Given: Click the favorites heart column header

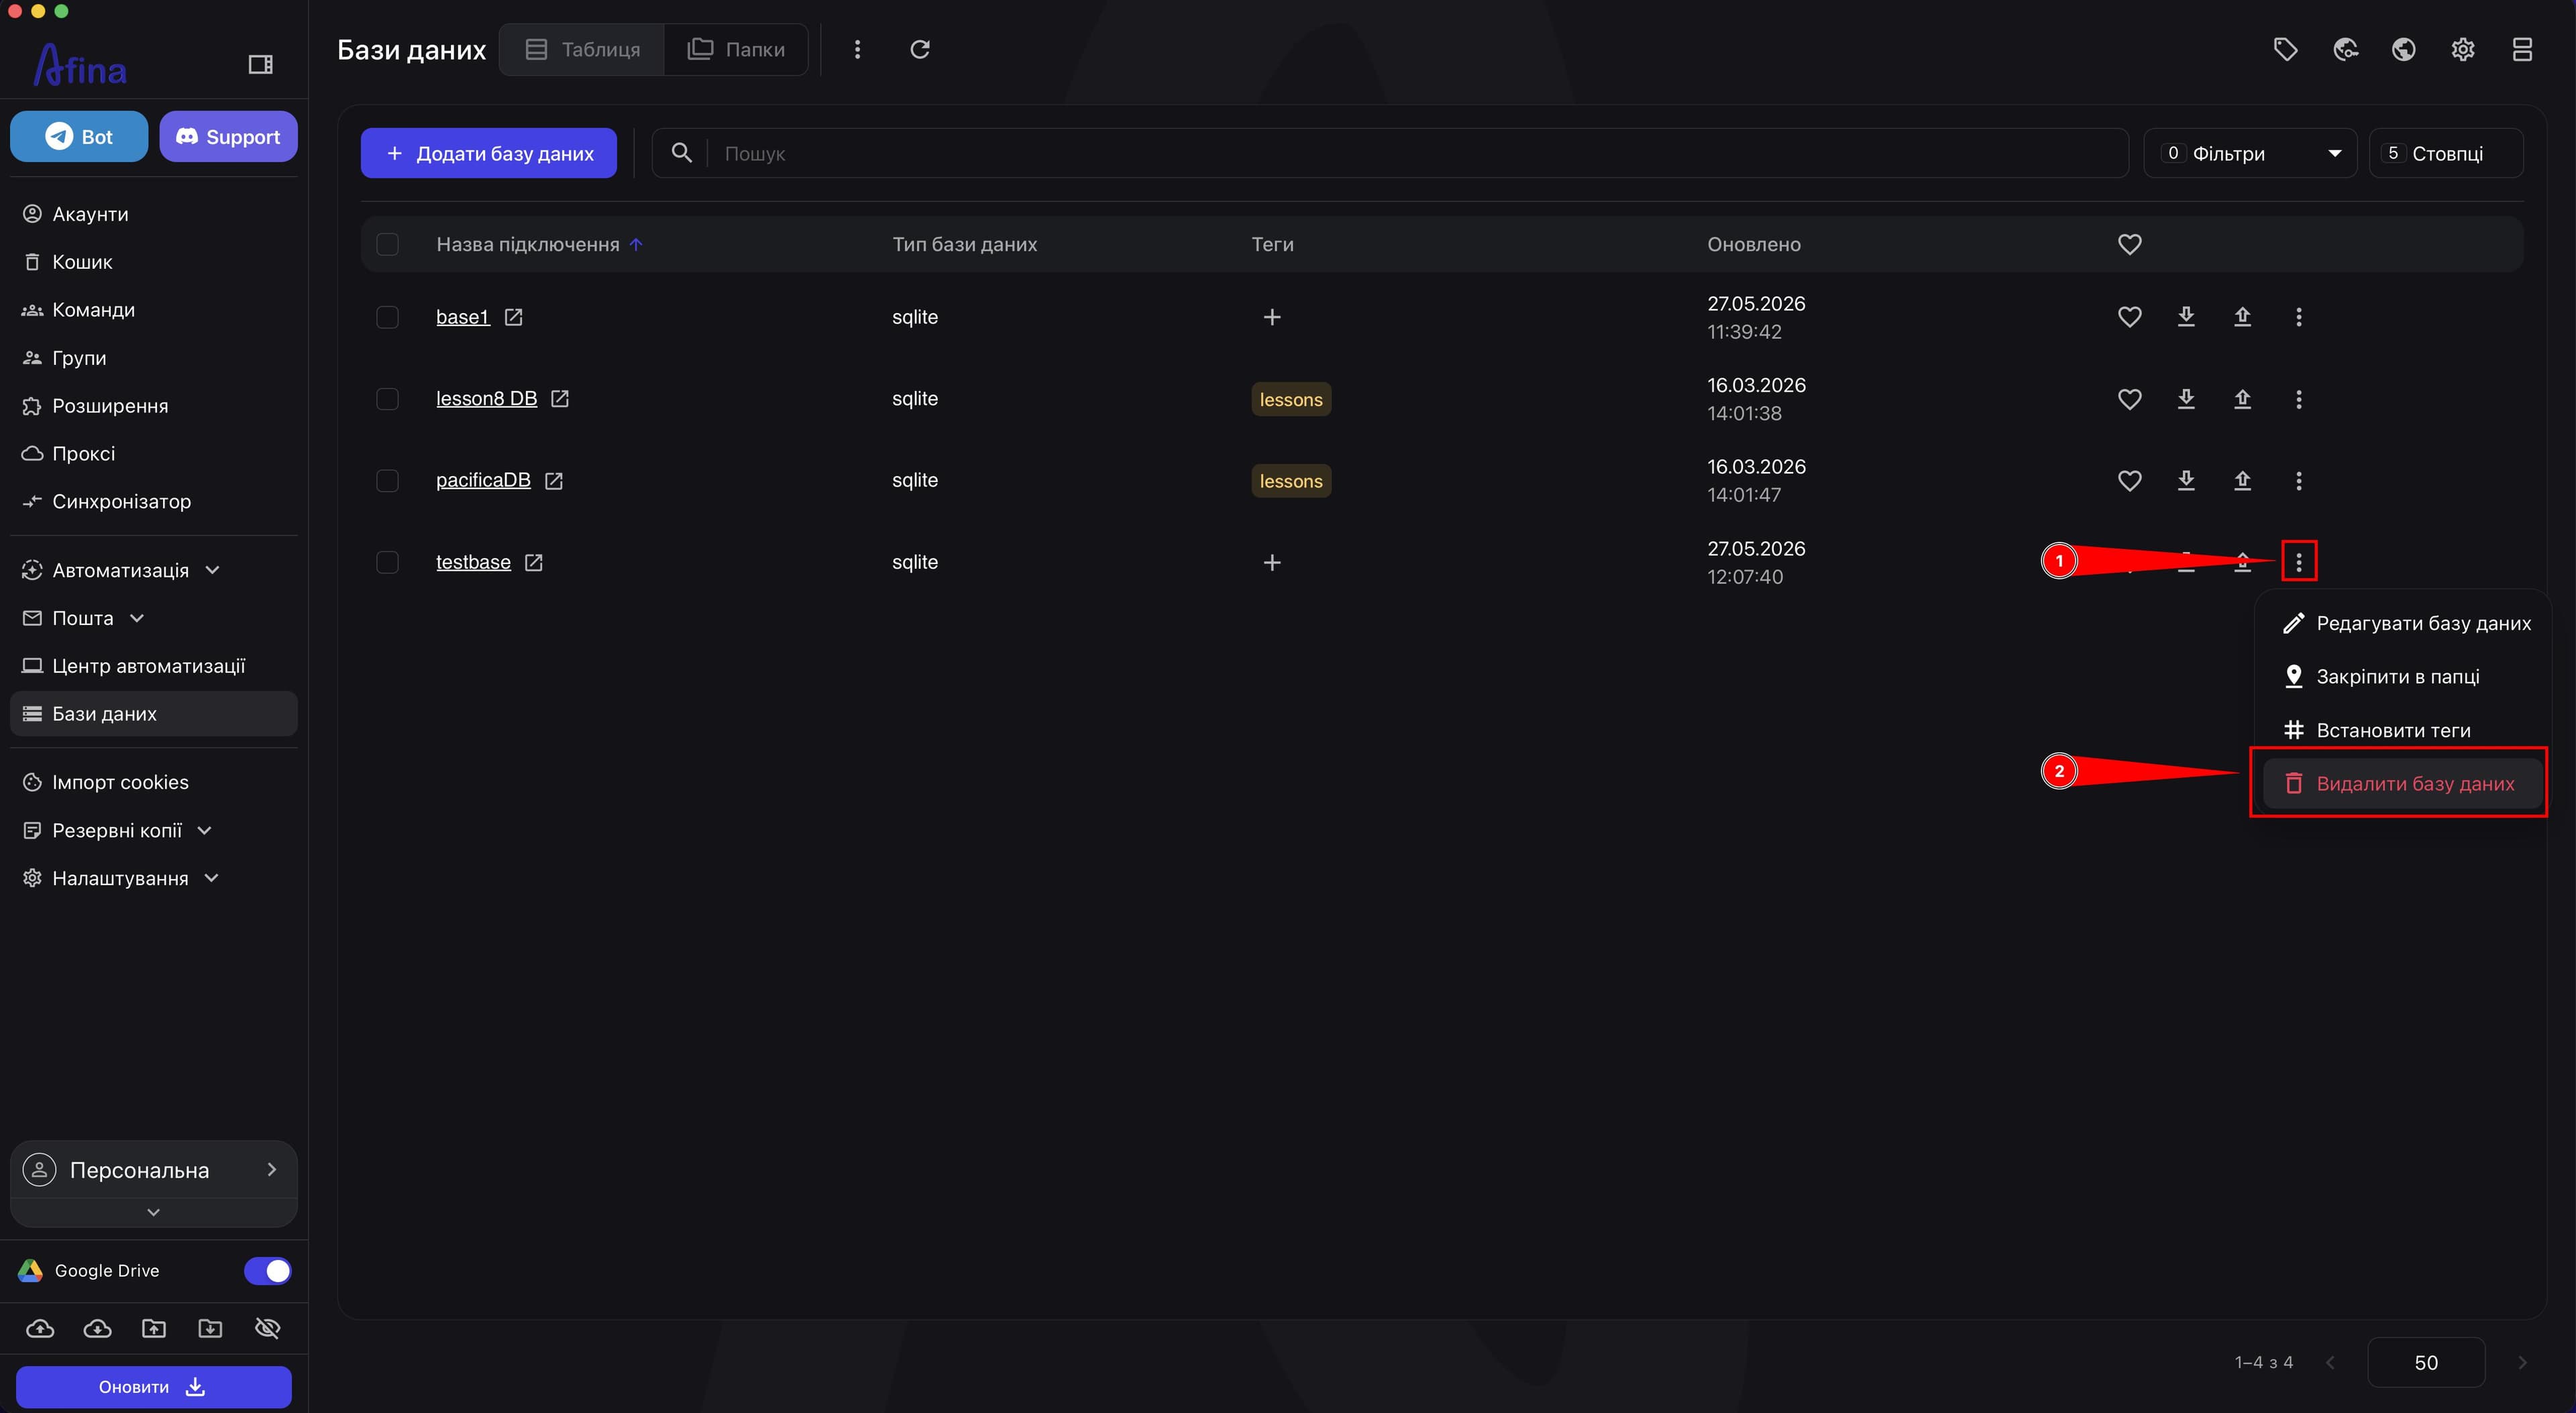Looking at the screenshot, I should [x=2129, y=244].
